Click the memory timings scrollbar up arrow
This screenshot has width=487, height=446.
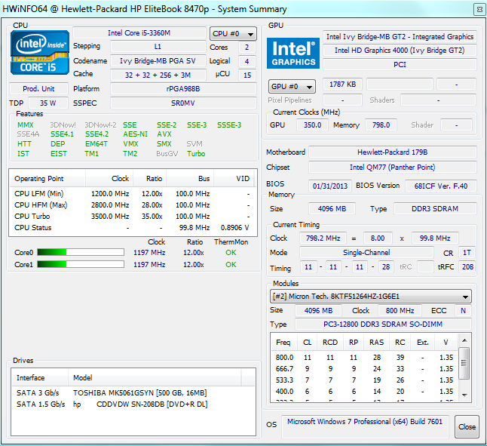pyautogui.click(x=464, y=341)
